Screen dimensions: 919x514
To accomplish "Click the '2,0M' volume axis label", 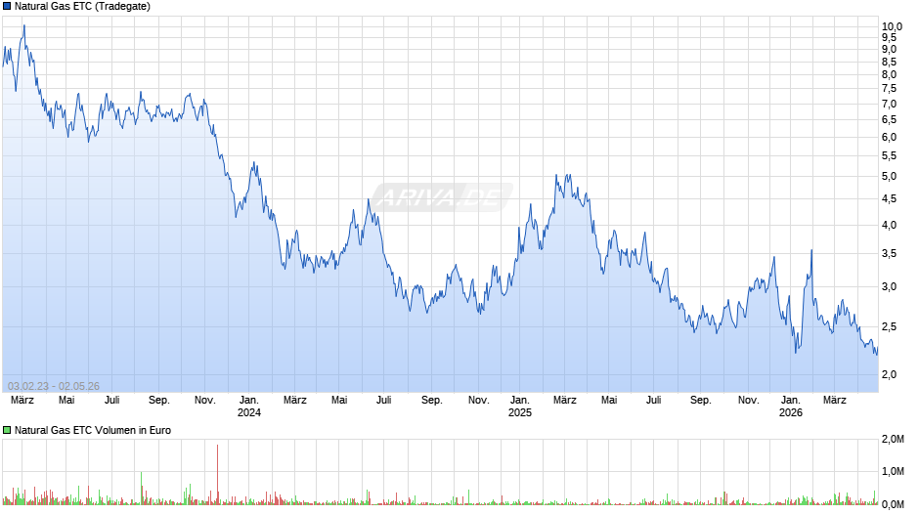I will tap(893, 439).
